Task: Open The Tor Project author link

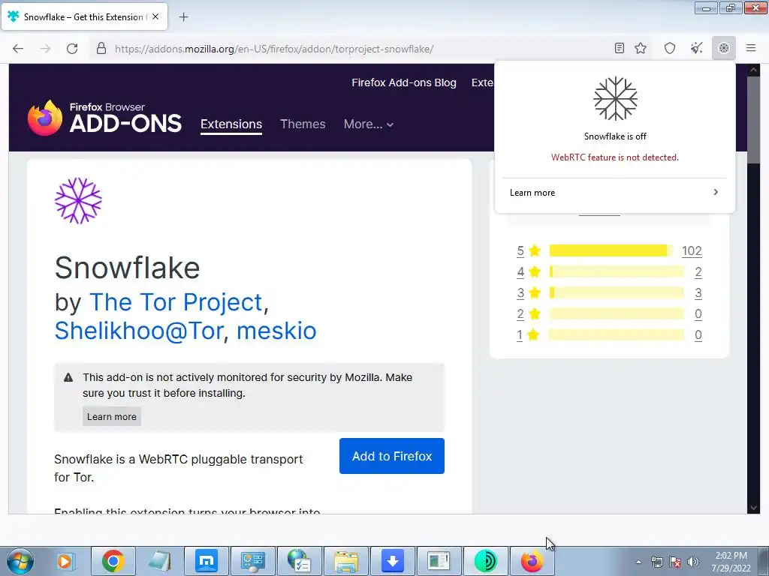Action: [176, 301]
